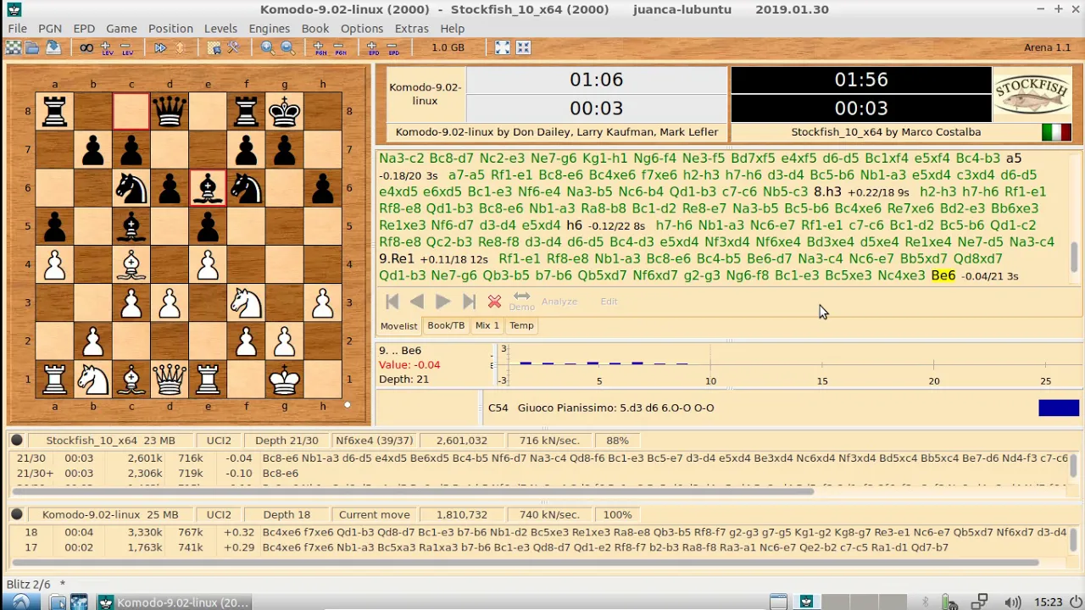This screenshot has height=610, width=1085.
Task: Click the black bishop on e6
Action: coord(208,188)
